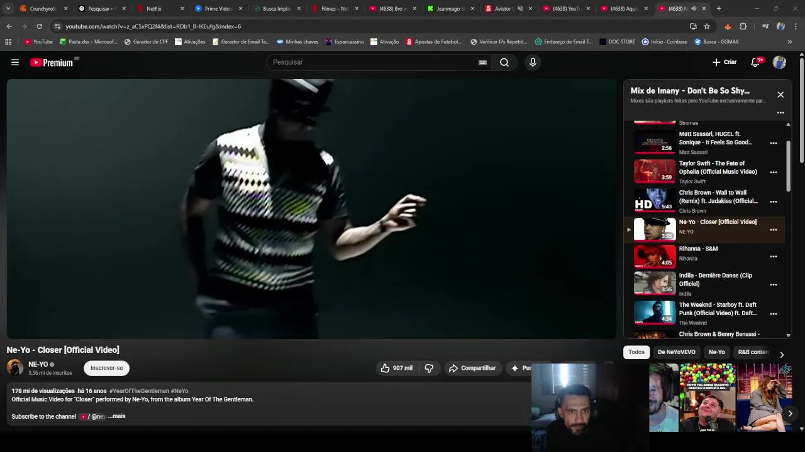This screenshot has width=805, height=452.
Task: Select the Todos filter chip
Action: click(x=636, y=352)
